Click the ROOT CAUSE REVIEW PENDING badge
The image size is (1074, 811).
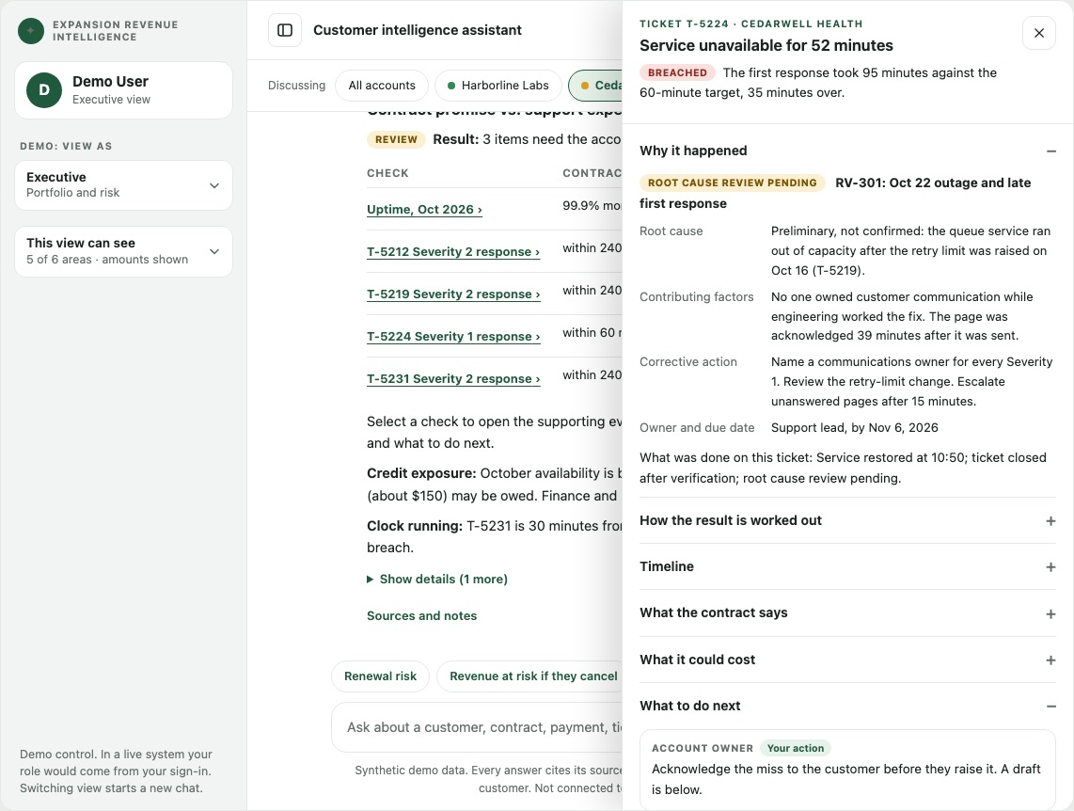point(733,183)
